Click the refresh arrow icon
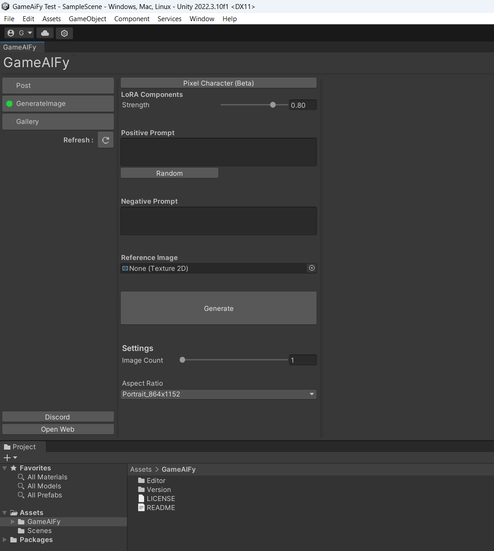Image resolution: width=494 pixels, height=551 pixels. (x=106, y=140)
